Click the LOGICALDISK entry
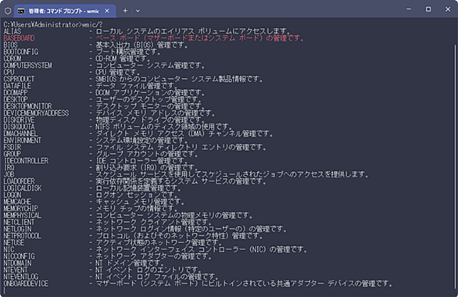This screenshot has width=458, height=297. [x=23, y=188]
